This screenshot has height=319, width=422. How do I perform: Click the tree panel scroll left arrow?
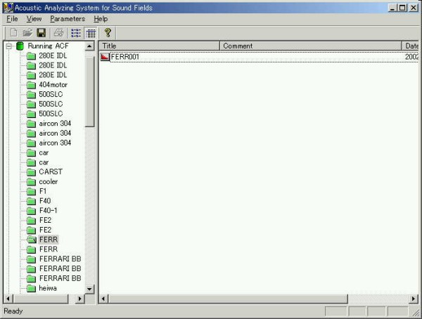[8, 299]
